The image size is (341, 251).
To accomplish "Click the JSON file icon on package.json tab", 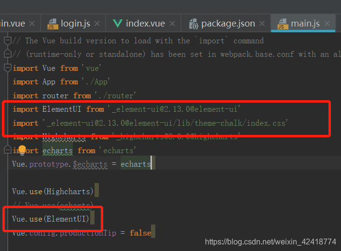I will (x=193, y=24).
